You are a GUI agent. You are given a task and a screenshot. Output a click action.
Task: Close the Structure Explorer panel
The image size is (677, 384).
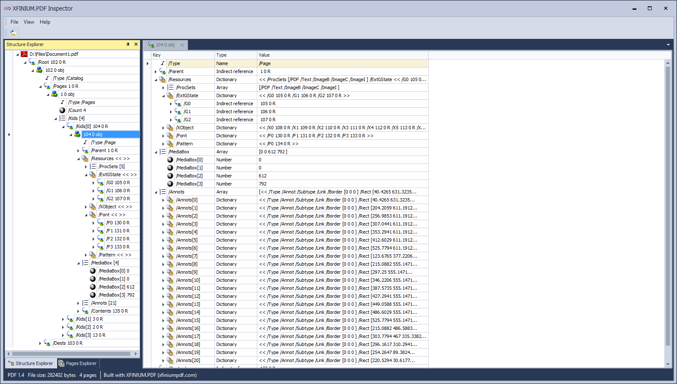point(136,44)
